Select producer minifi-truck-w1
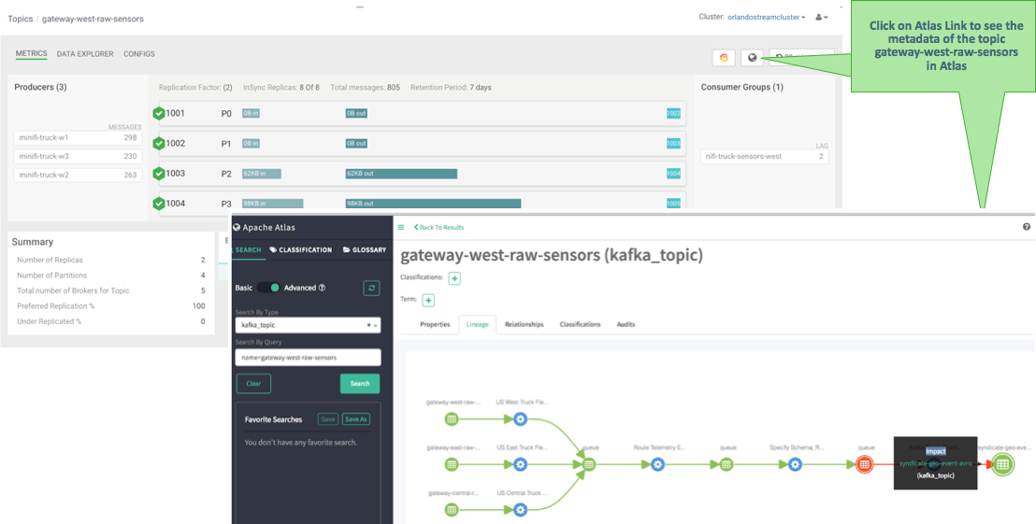The width and height of the screenshot is (1036, 524). (78, 138)
